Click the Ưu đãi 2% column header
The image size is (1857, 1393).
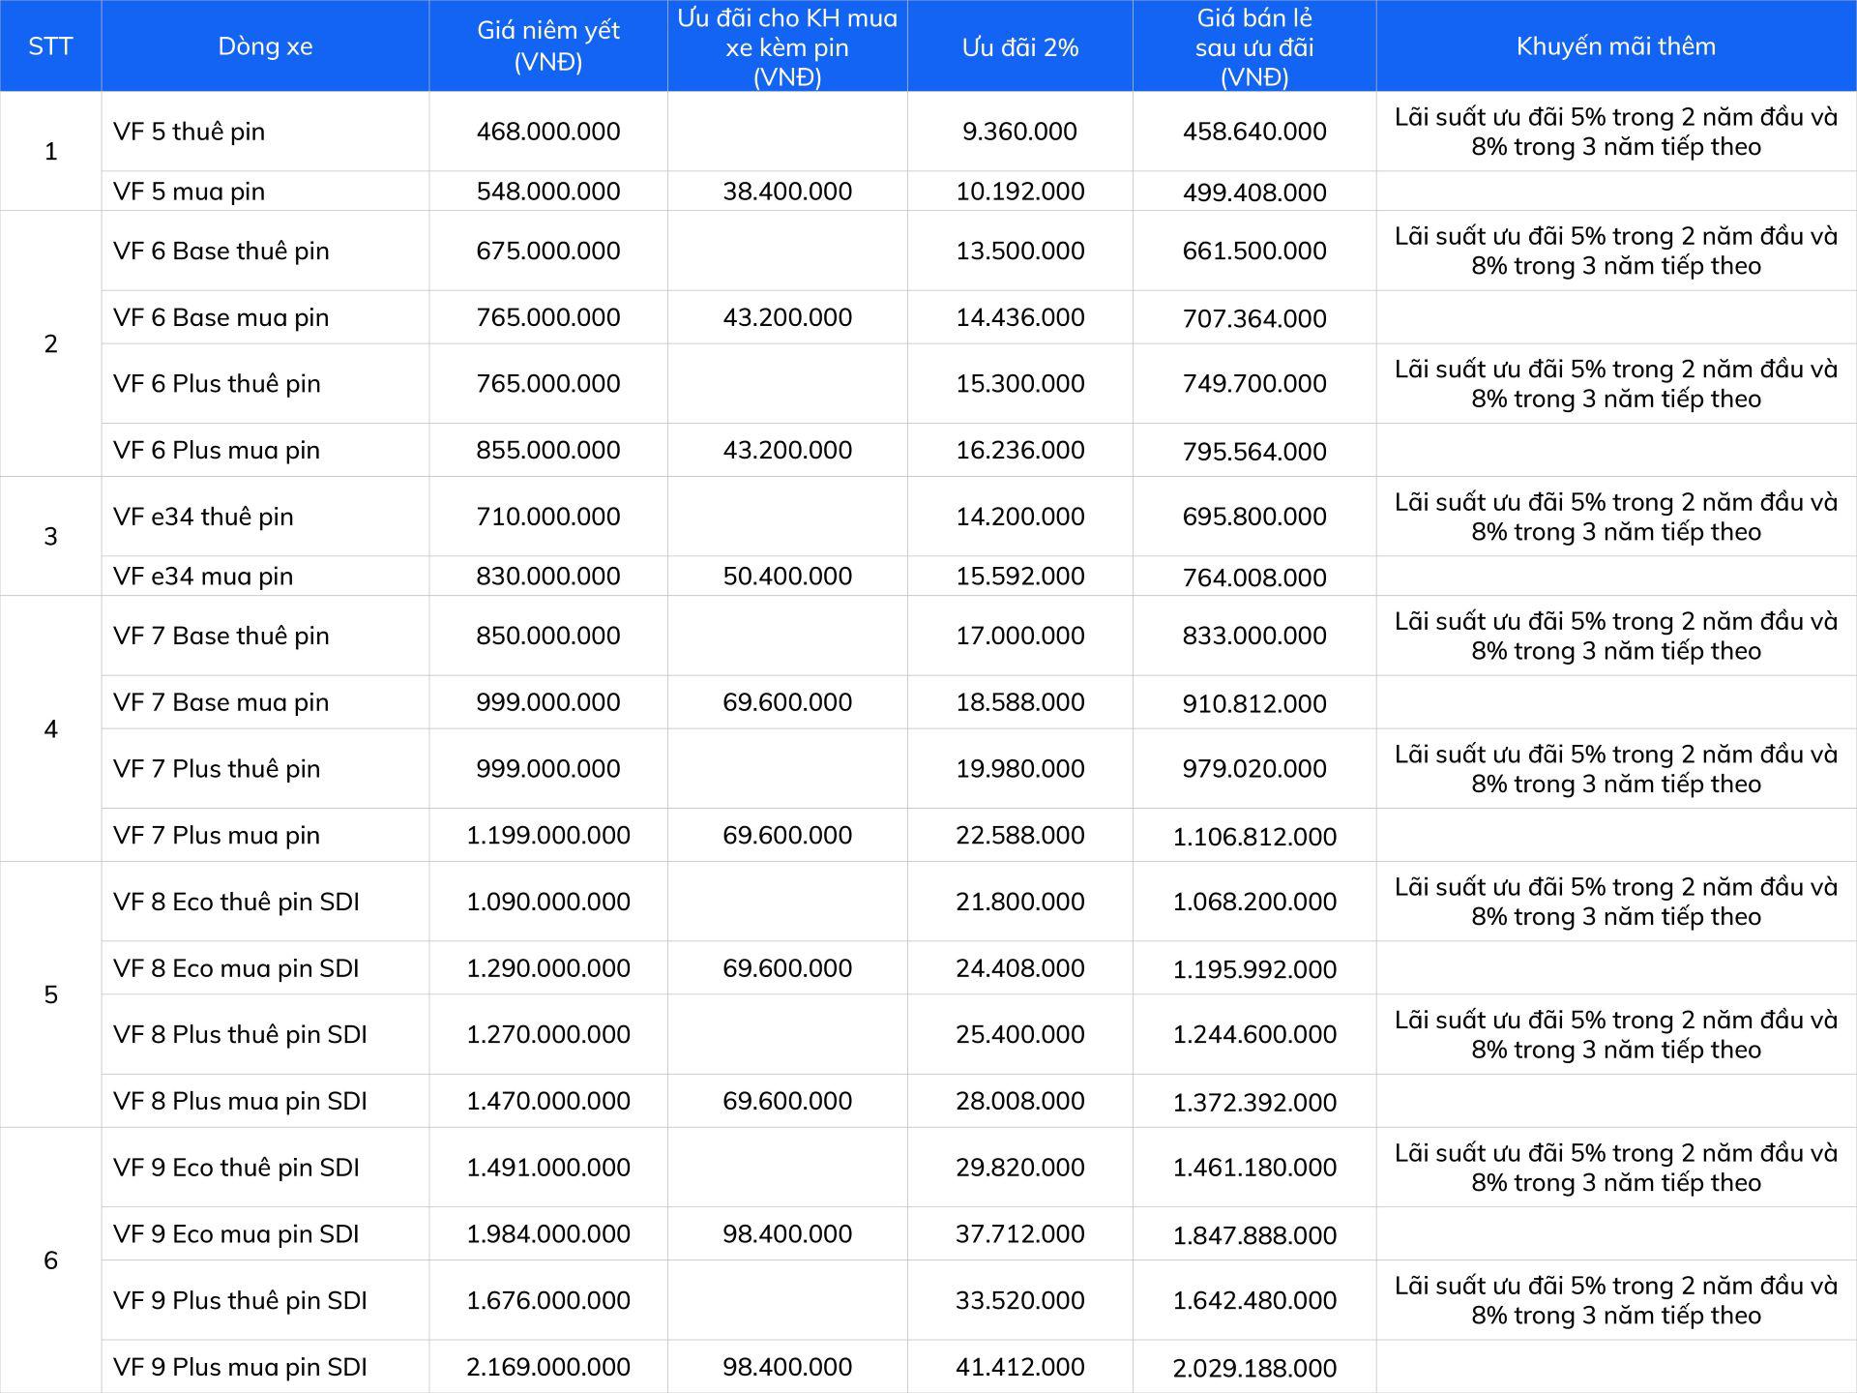click(x=1019, y=47)
